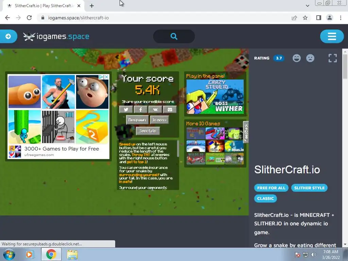
Task: Reload the current page
Action: (x=29, y=18)
